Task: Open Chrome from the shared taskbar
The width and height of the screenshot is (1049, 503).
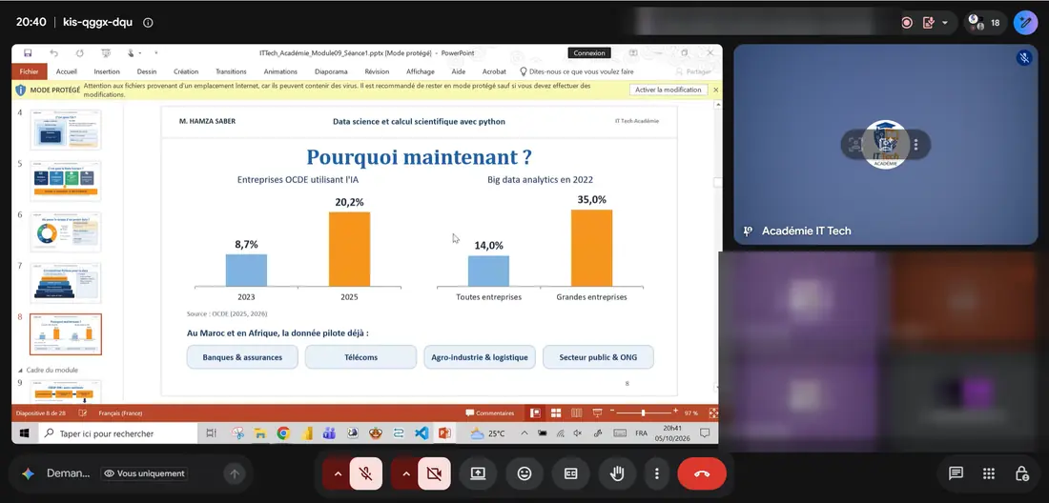Action: (x=283, y=433)
